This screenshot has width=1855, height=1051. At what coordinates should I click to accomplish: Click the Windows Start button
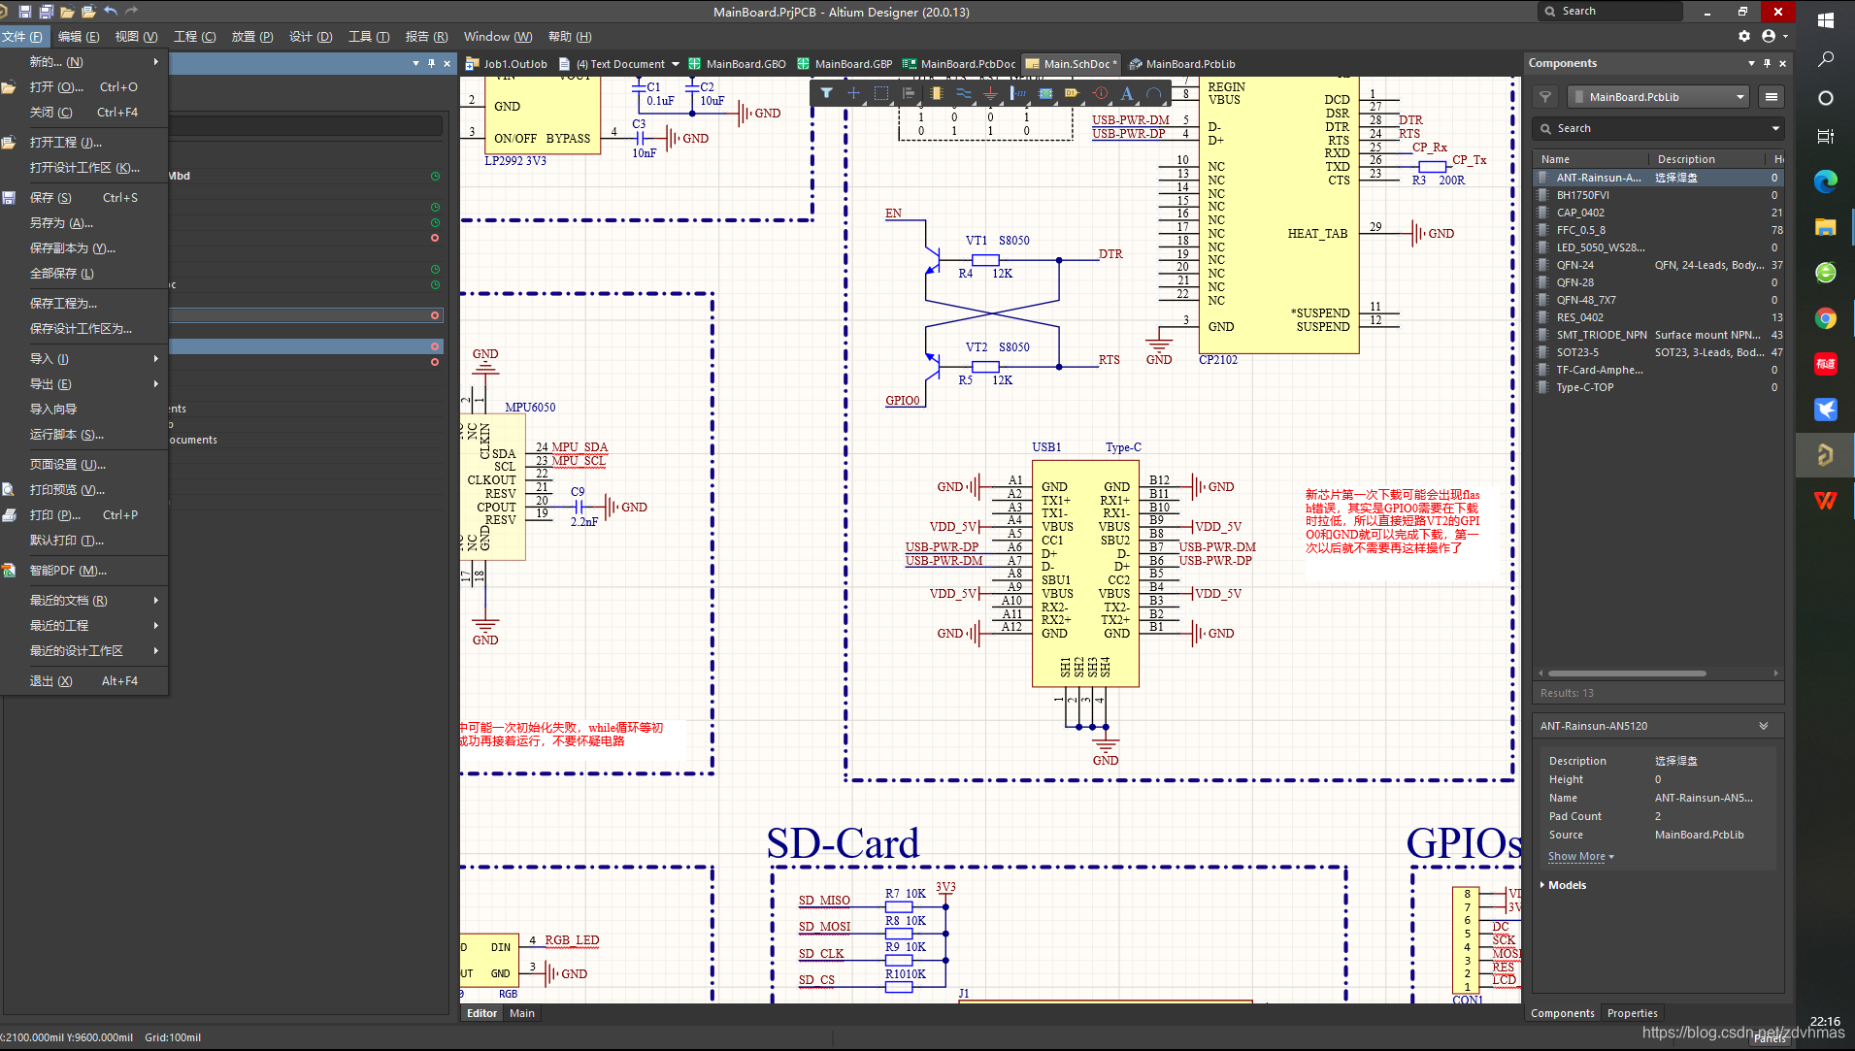1825,19
